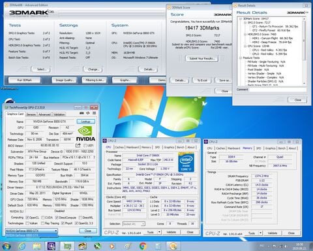
Task: Collapse the Feature Tests tree node
Action: click(x=241, y=58)
